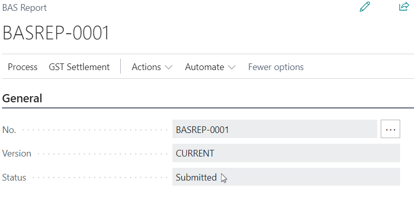Click the ellipsis assist button beside No.
Screen dimensions: 414x201
coord(390,129)
